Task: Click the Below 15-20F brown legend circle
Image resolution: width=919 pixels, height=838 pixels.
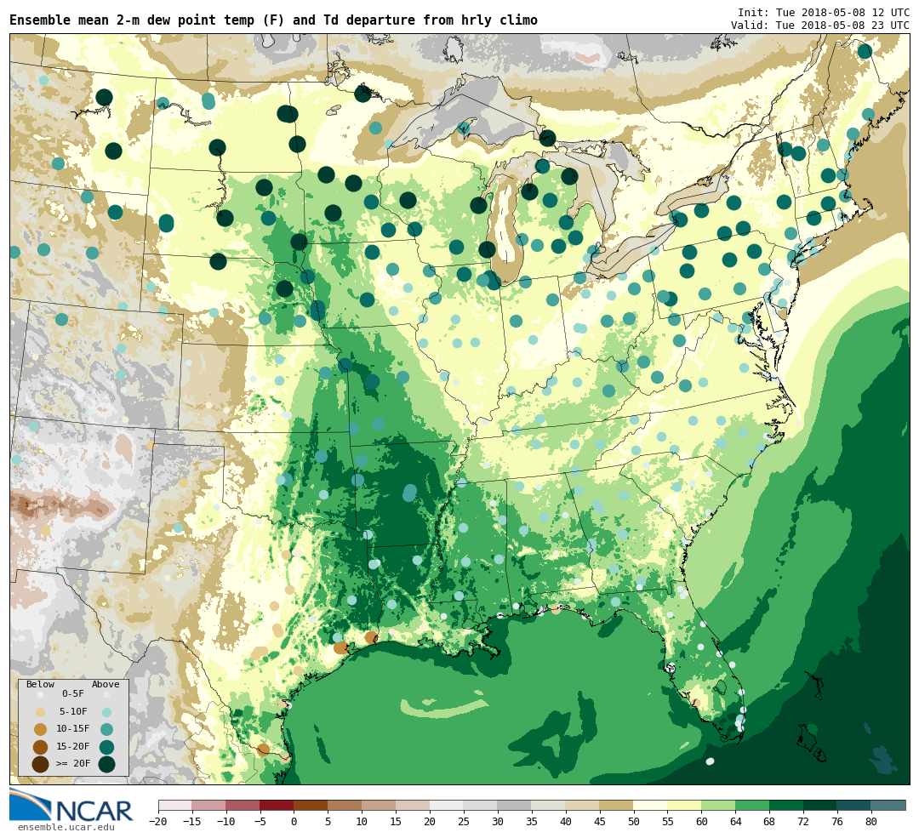Action: [41, 747]
